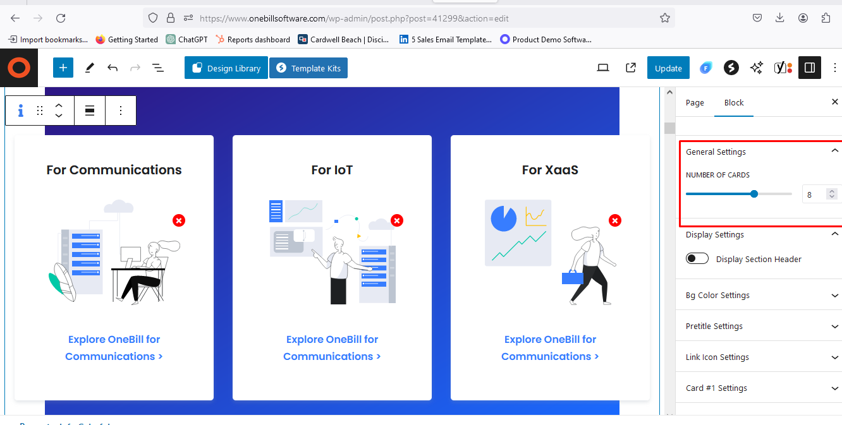Click Explore link in For IoT card
Viewport: 842px width, 425px height.
click(332, 348)
